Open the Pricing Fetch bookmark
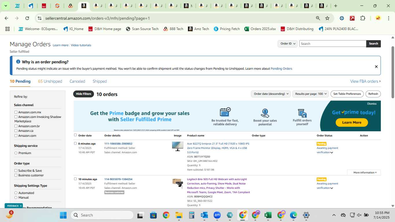The width and height of the screenshot is (395, 222). point(227,29)
